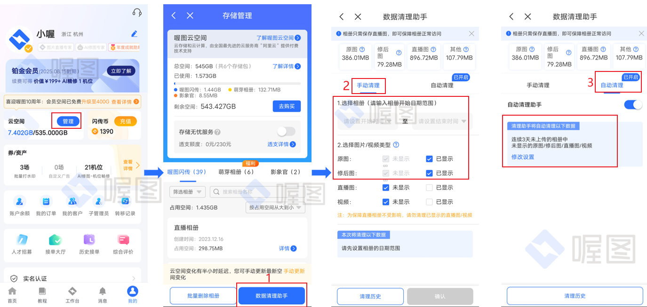Open 数据清理助手 button on 存储管理
Screen dimensions: 647x307
point(272,296)
